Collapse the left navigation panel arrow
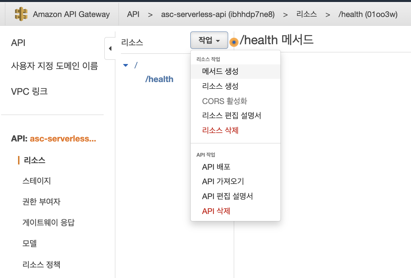The image size is (411, 278). coord(110,48)
